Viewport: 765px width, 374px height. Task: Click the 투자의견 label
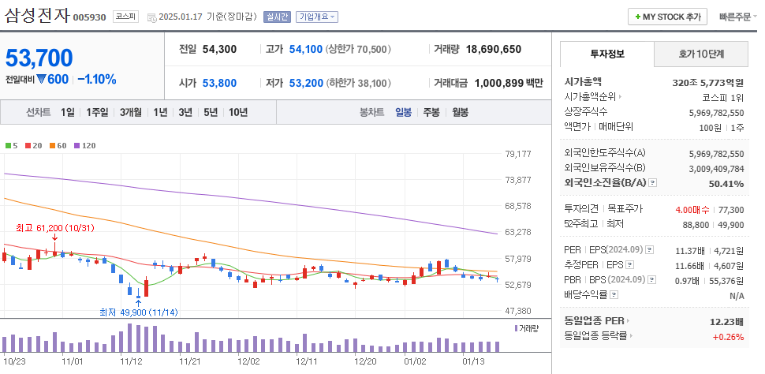(581, 209)
